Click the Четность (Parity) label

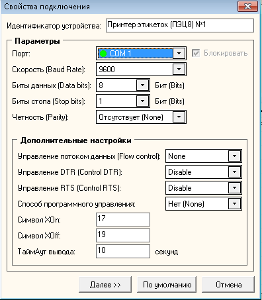point(40,117)
